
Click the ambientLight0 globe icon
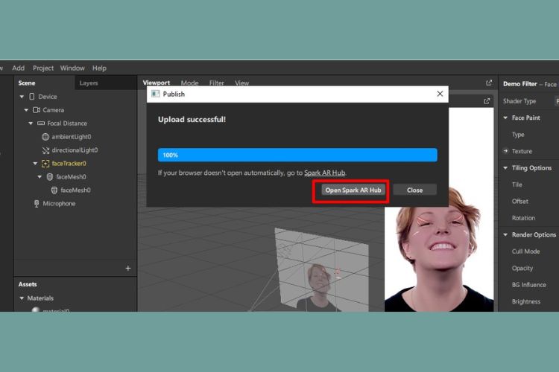tap(45, 137)
